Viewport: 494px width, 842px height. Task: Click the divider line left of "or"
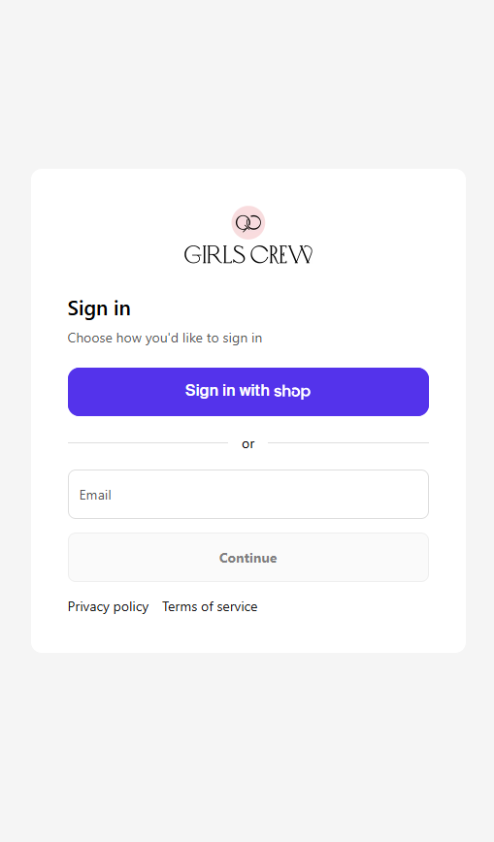pyautogui.click(x=148, y=443)
